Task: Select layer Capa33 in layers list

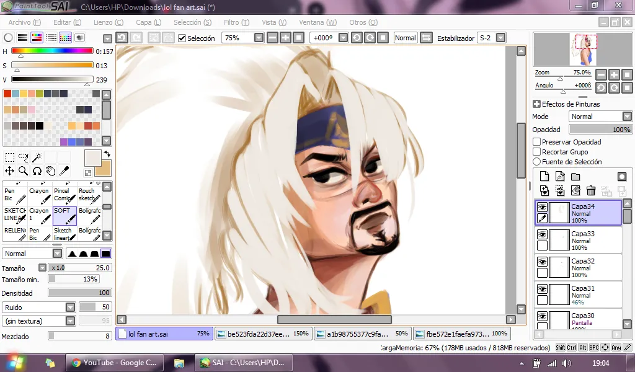Action: [x=579, y=240]
